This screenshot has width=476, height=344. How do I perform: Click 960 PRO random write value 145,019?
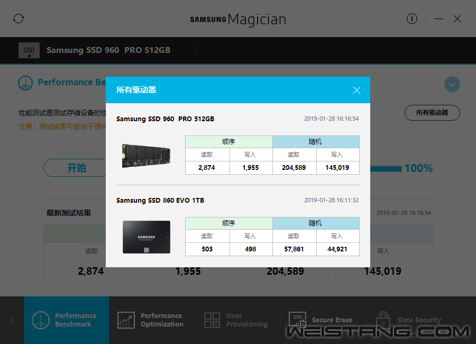(337, 168)
